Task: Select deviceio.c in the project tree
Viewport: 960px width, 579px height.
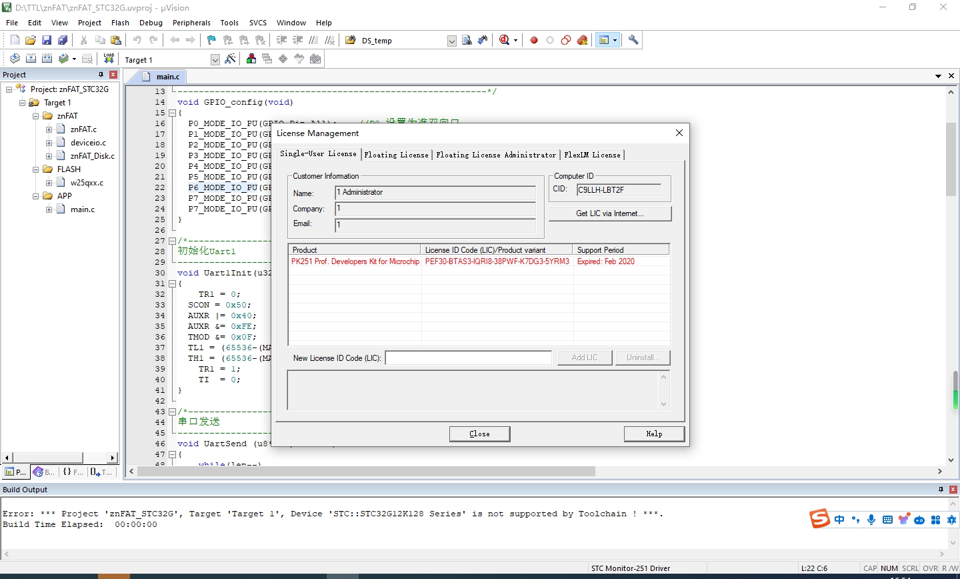Action: [x=88, y=143]
